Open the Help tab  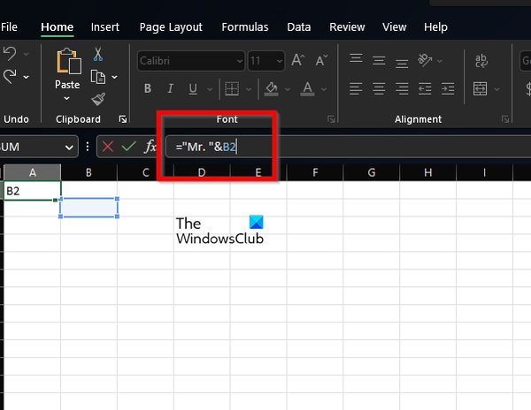click(435, 27)
